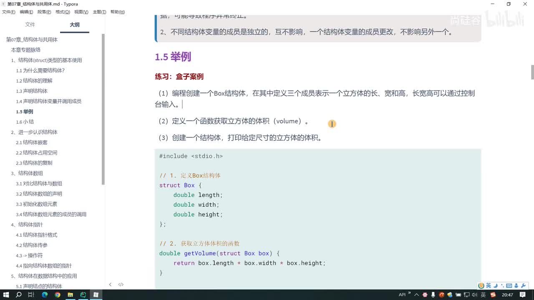Image resolution: width=534 pixels, height=300 pixels.
Task: Toggle half-moon full/half-width on IME toolbar
Action: 496,285
